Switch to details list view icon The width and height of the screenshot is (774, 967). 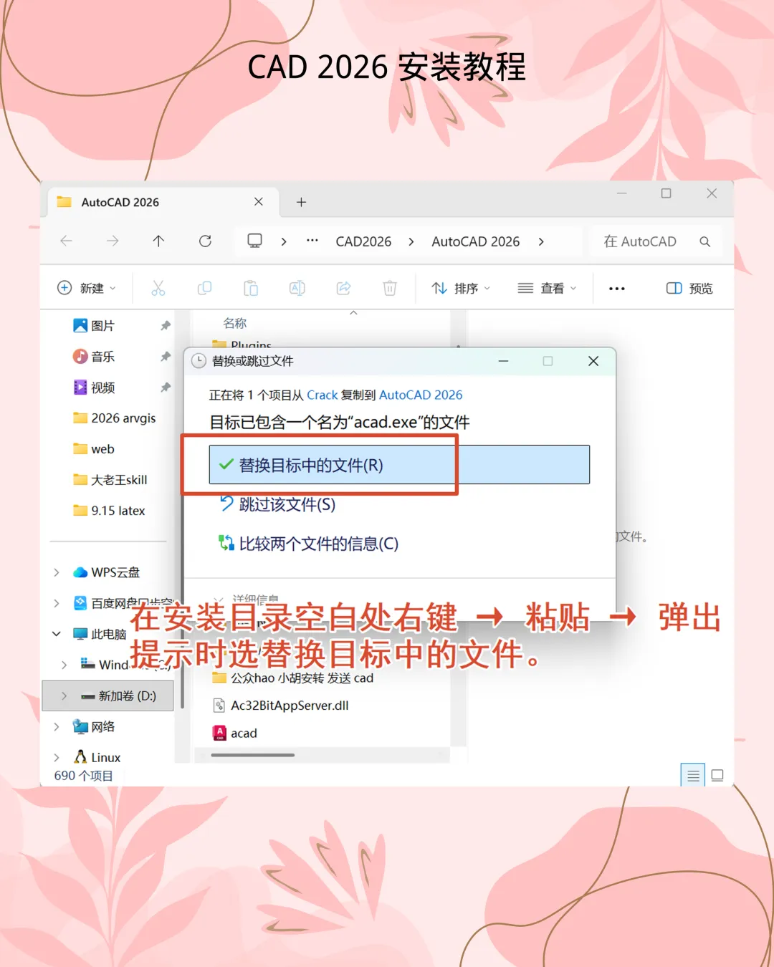tap(692, 775)
